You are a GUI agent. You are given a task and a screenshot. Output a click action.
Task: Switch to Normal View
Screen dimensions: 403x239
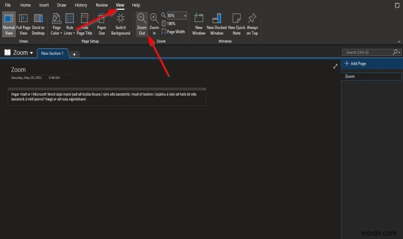pyautogui.click(x=9, y=24)
